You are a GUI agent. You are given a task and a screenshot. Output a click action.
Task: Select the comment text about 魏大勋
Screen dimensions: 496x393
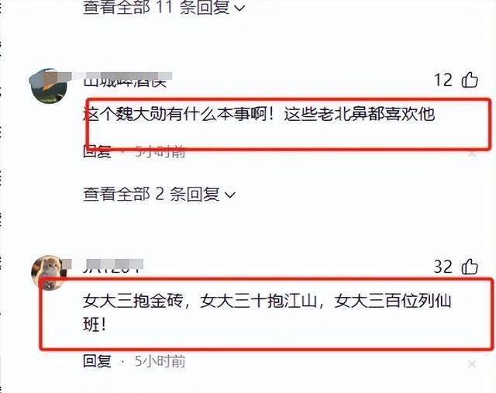[259, 114]
